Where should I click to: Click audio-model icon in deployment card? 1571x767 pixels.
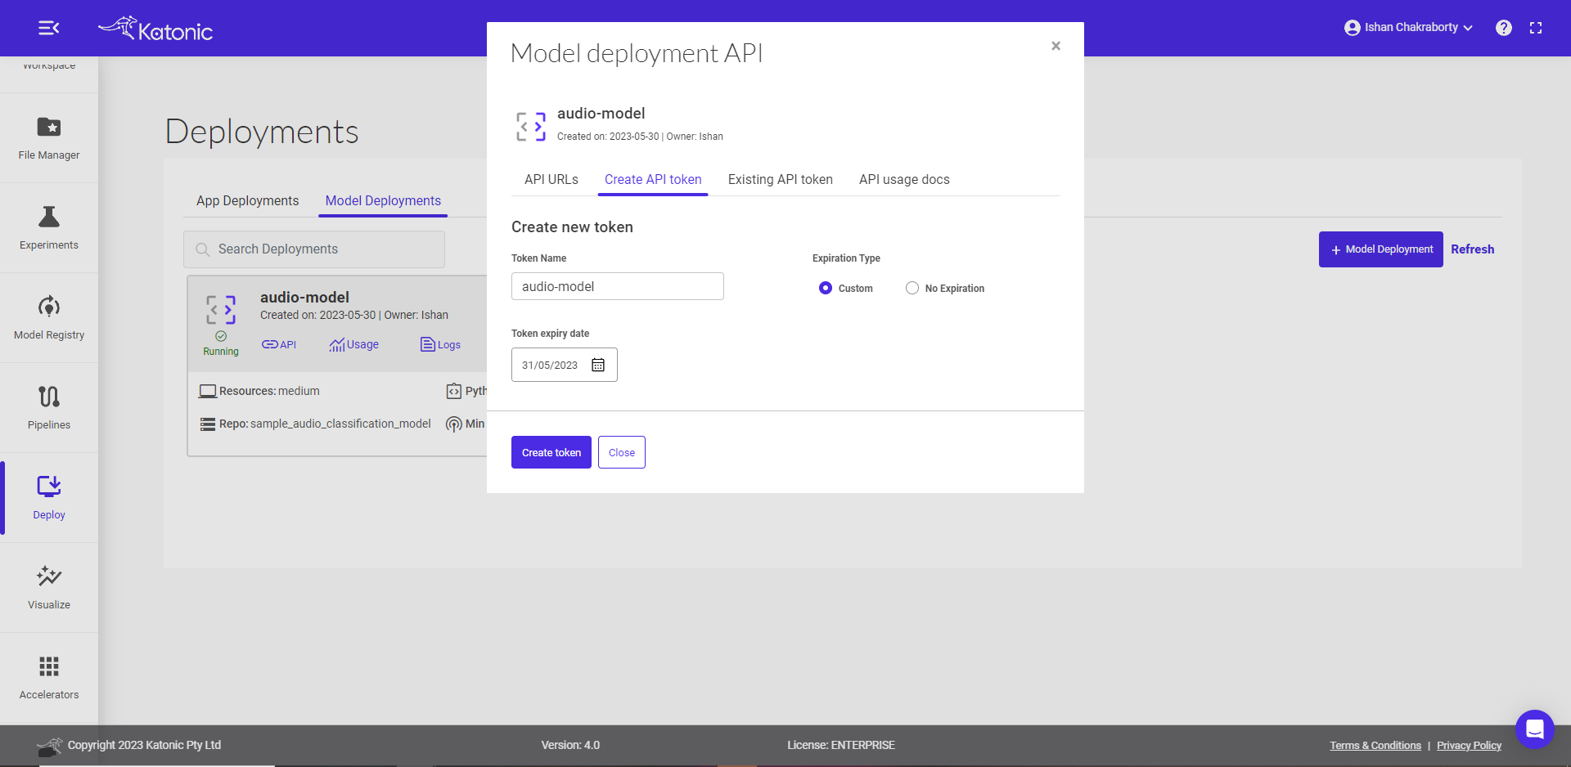(x=221, y=310)
